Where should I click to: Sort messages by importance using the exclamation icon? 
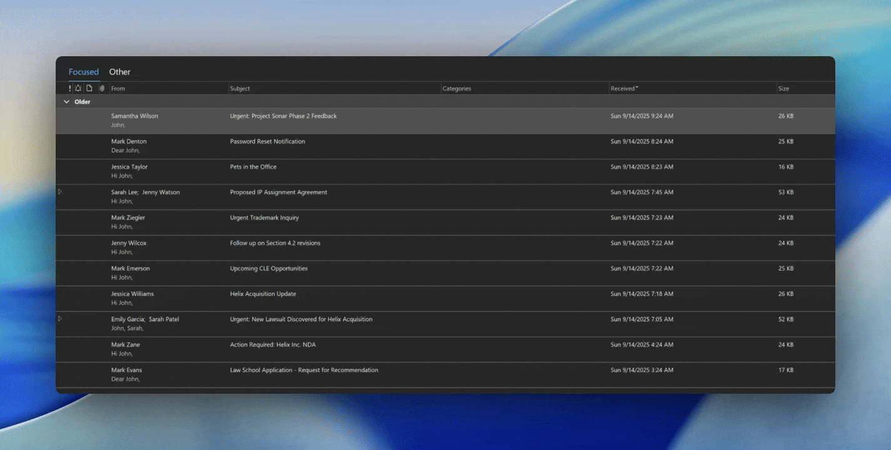pyautogui.click(x=70, y=88)
